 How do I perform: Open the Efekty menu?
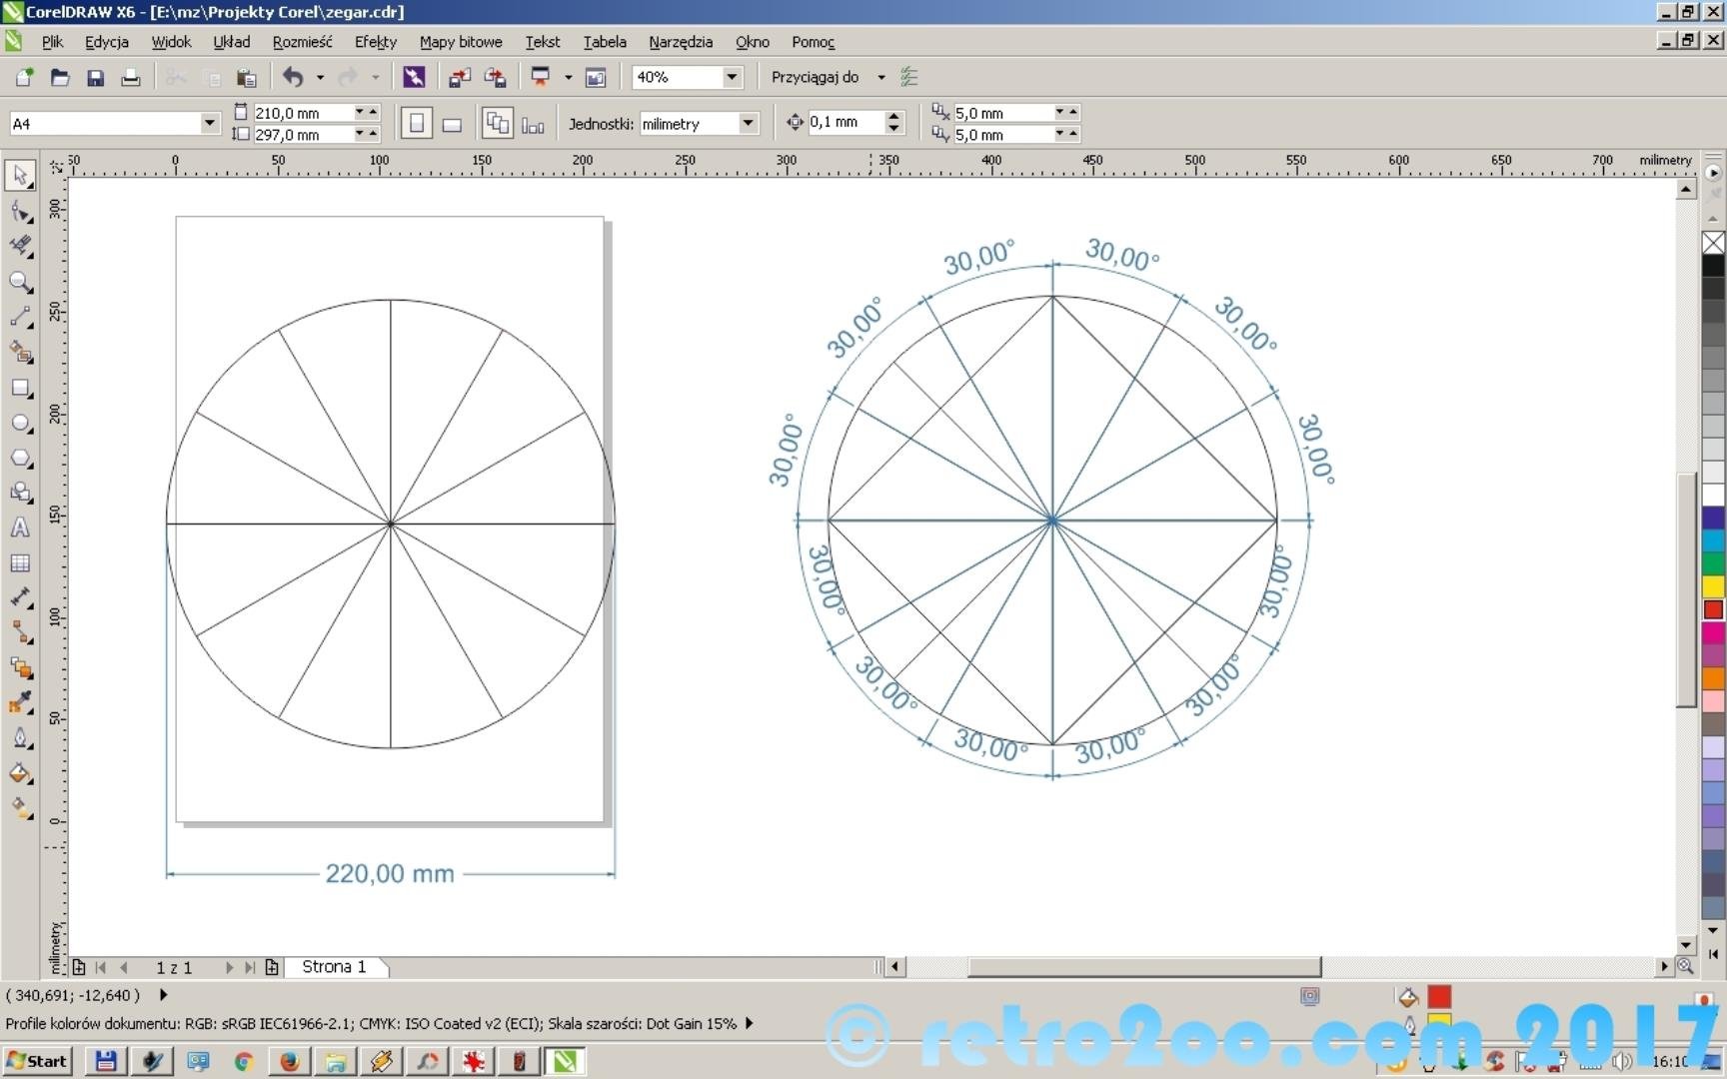[x=375, y=42]
